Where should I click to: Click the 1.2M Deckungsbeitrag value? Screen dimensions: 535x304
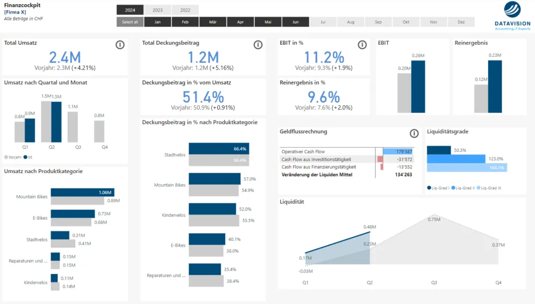pyautogui.click(x=203, y=57)
